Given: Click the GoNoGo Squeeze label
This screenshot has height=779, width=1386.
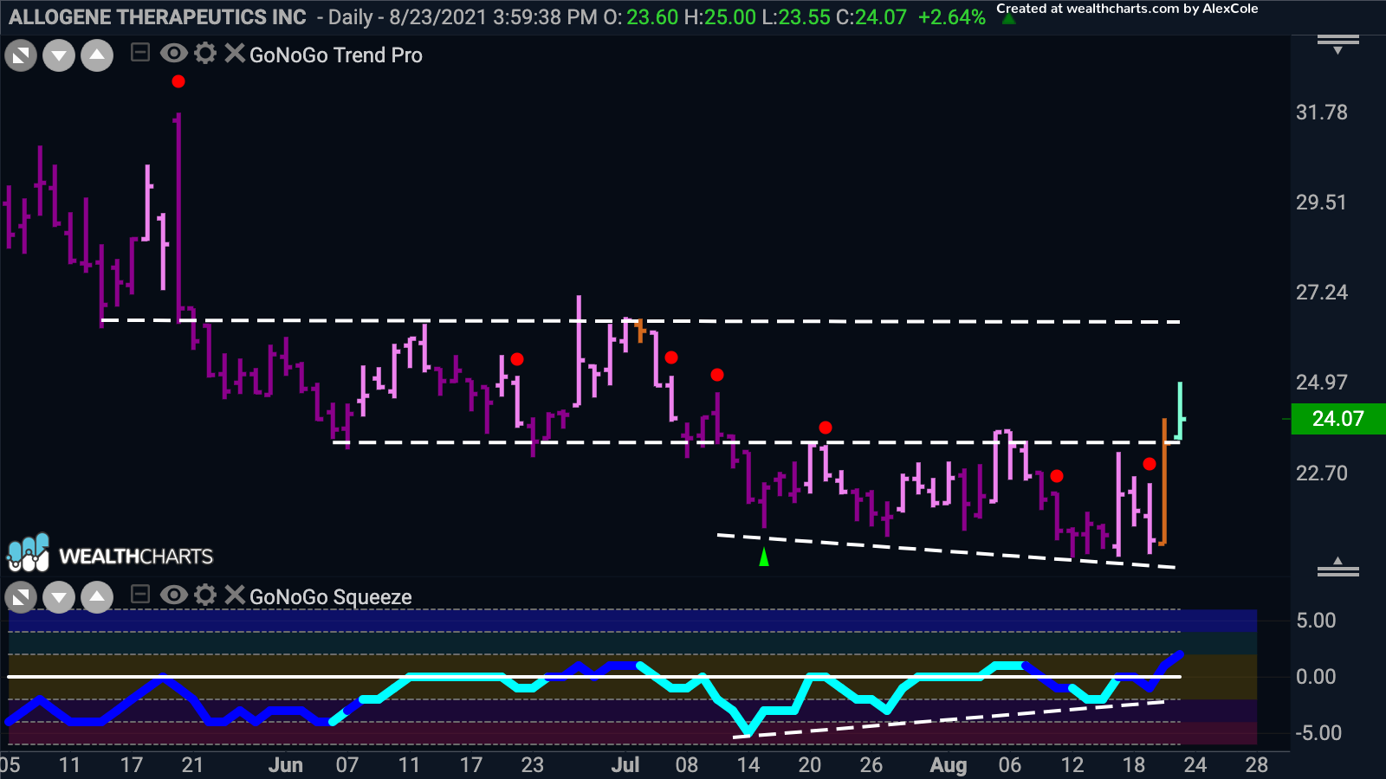Looking at the screenshot, I should [331, 597].
